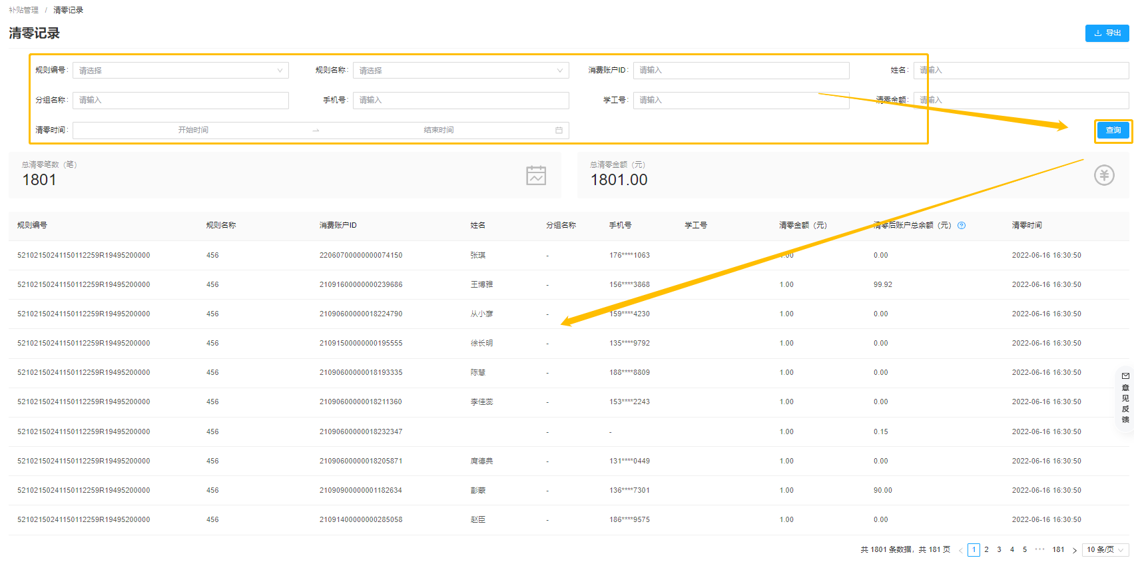Click the name 王博雅 in table
The width and height of the screenshot is (1134, 562).
click(x=481, y=285)
